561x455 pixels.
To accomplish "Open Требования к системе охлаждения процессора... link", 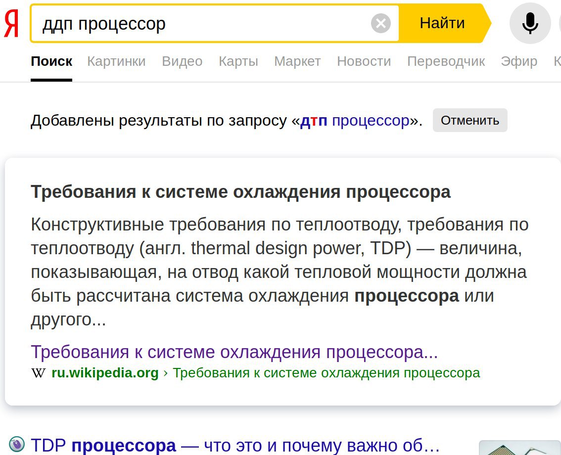I will 234,352.
